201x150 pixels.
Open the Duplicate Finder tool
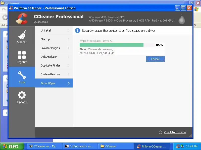(x=54, y=65)
